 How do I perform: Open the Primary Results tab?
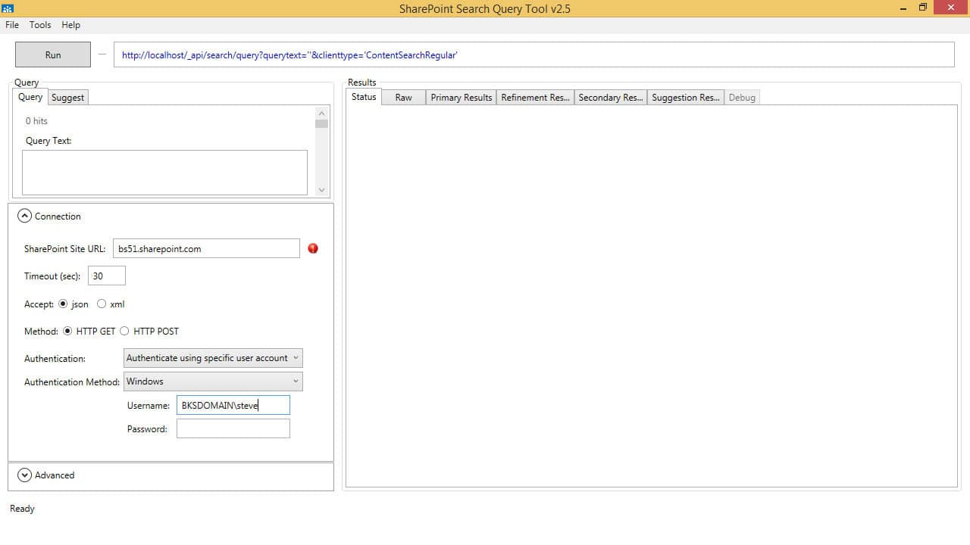(461, 98)
